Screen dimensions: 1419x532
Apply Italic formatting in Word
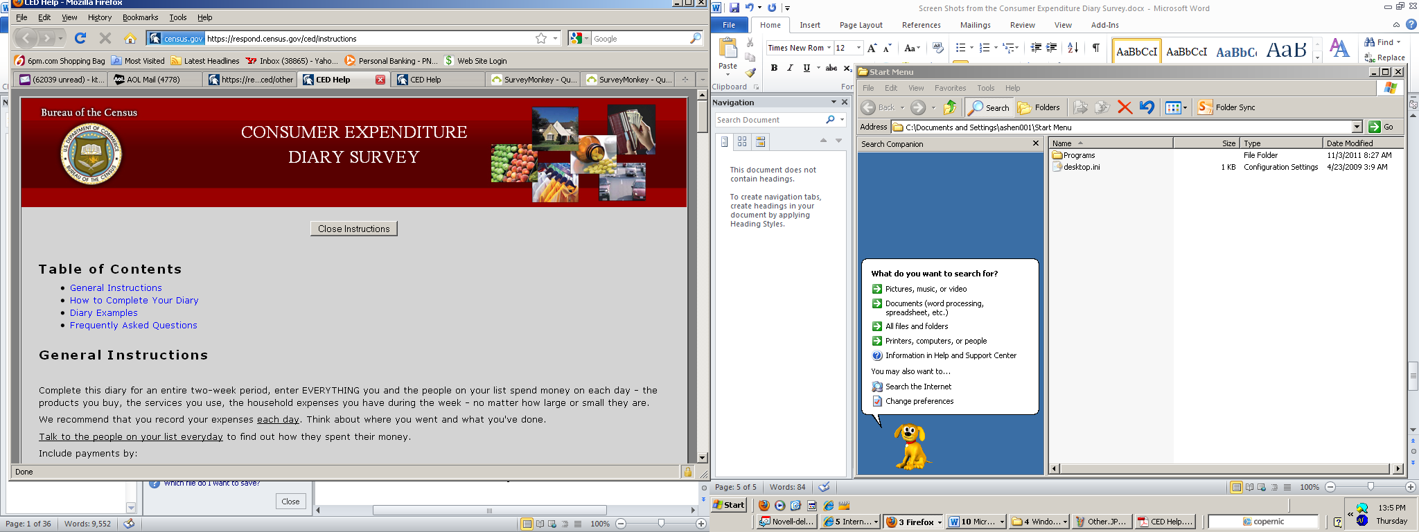pyautogui.click(x=790, y=68)
